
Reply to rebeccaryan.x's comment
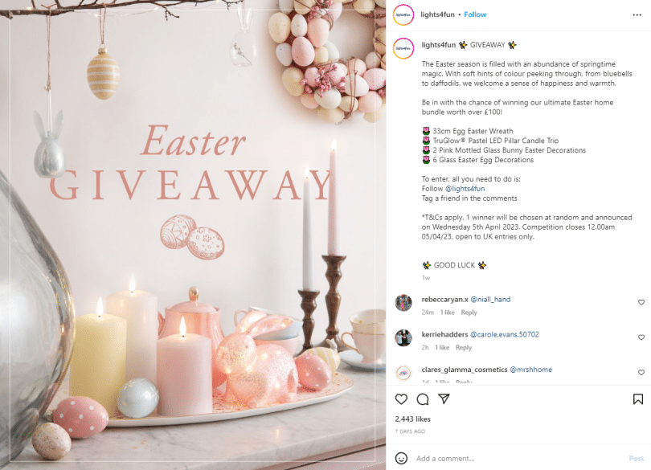click(x=469, y=313)
